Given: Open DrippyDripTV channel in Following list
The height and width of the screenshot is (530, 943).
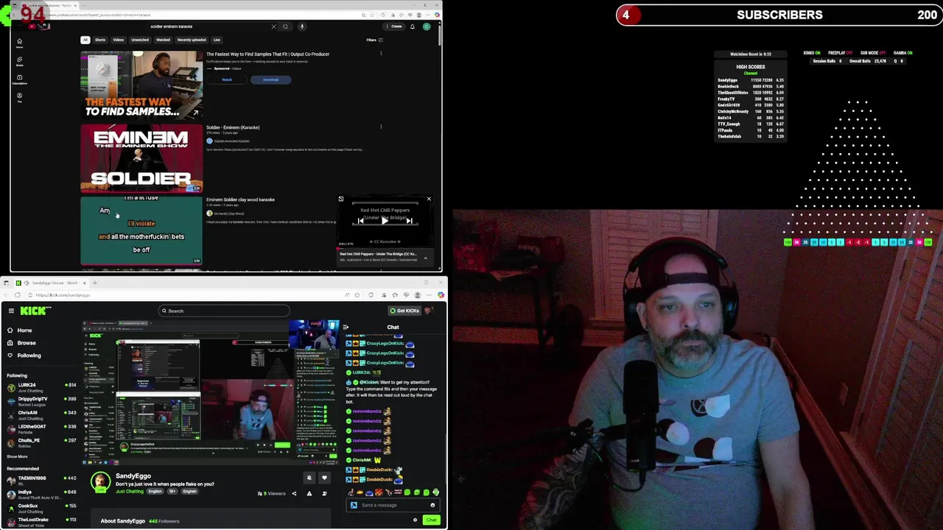Looking at the screenshot, I should (x=41, y=401).
